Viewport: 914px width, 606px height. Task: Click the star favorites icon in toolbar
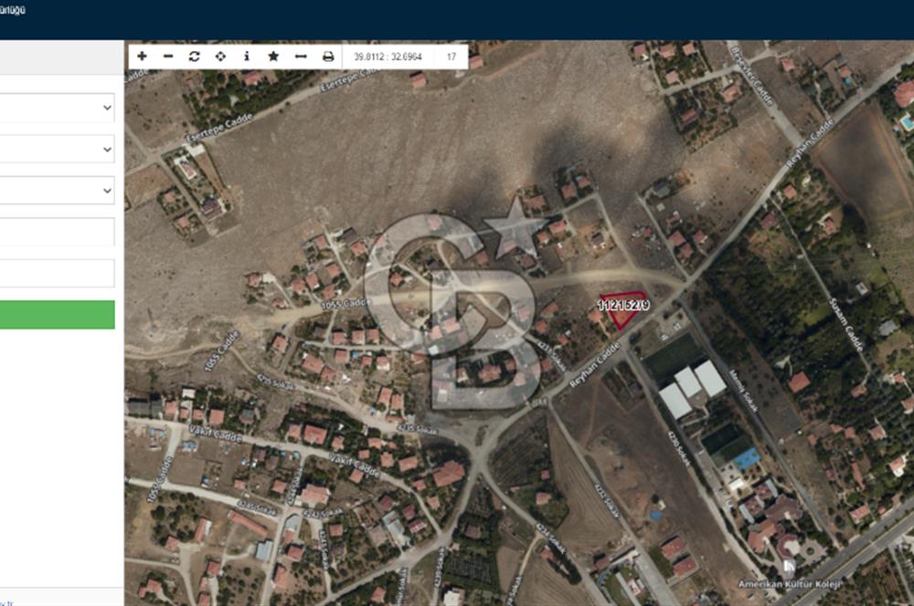(273, 56)
